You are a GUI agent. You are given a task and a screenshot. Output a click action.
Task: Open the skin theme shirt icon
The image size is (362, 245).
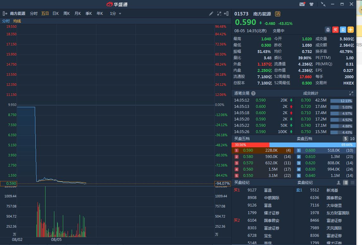tap(311, 4)
